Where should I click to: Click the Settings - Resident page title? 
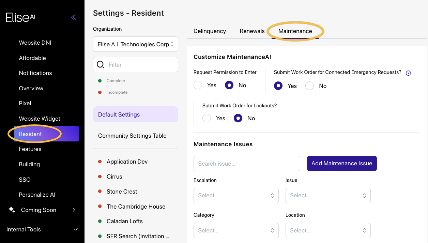click(128, 13)
